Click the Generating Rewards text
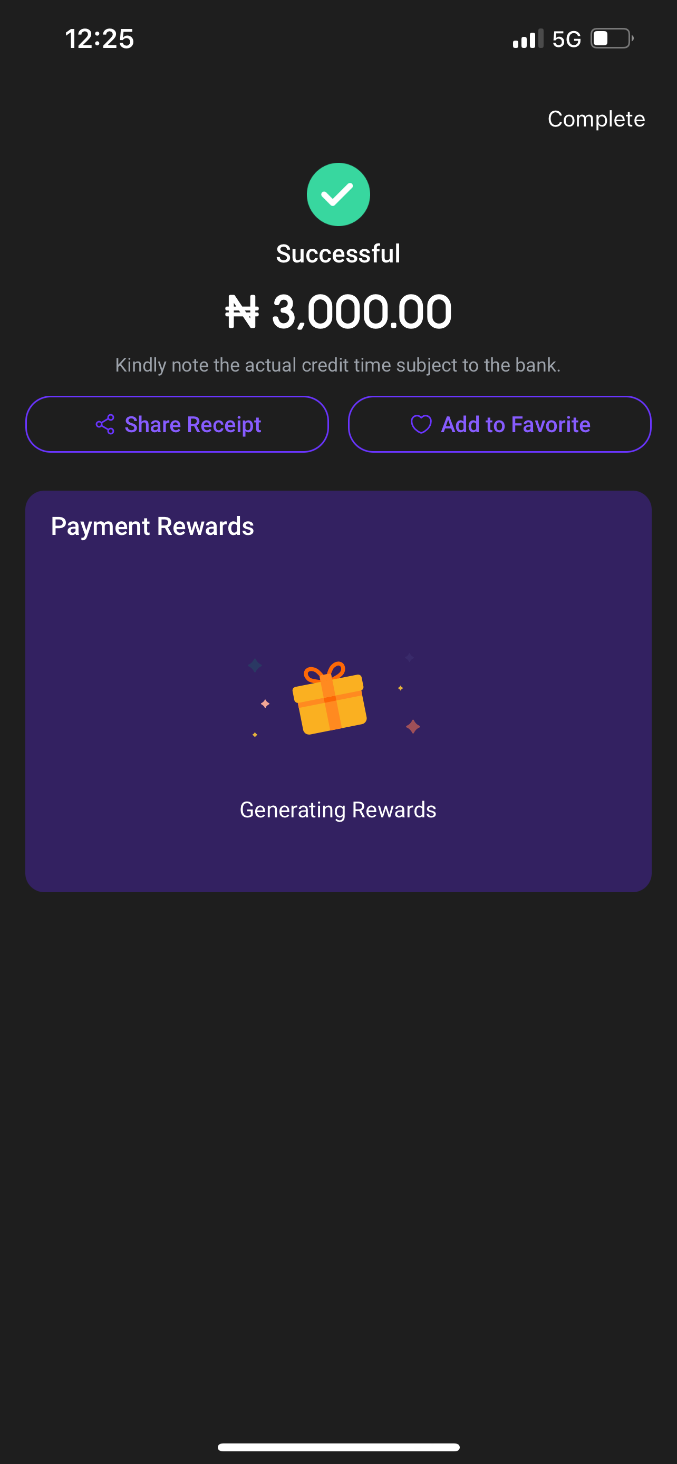677x1464 pixels. 338,809
